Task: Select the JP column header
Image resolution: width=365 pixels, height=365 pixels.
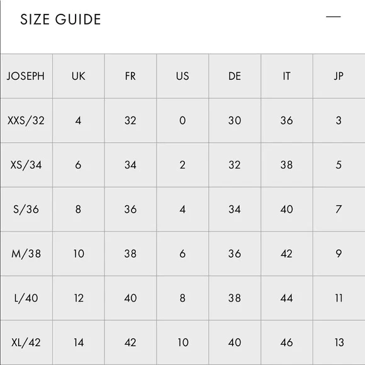Action: [339, 76]
